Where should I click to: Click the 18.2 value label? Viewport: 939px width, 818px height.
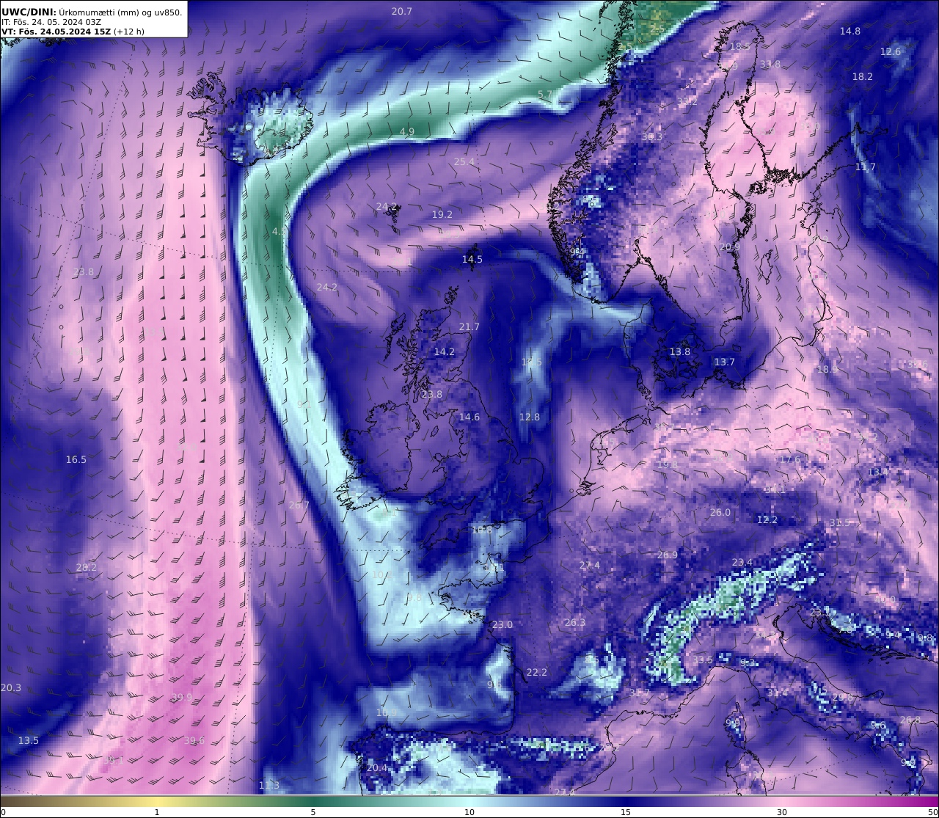863,76
